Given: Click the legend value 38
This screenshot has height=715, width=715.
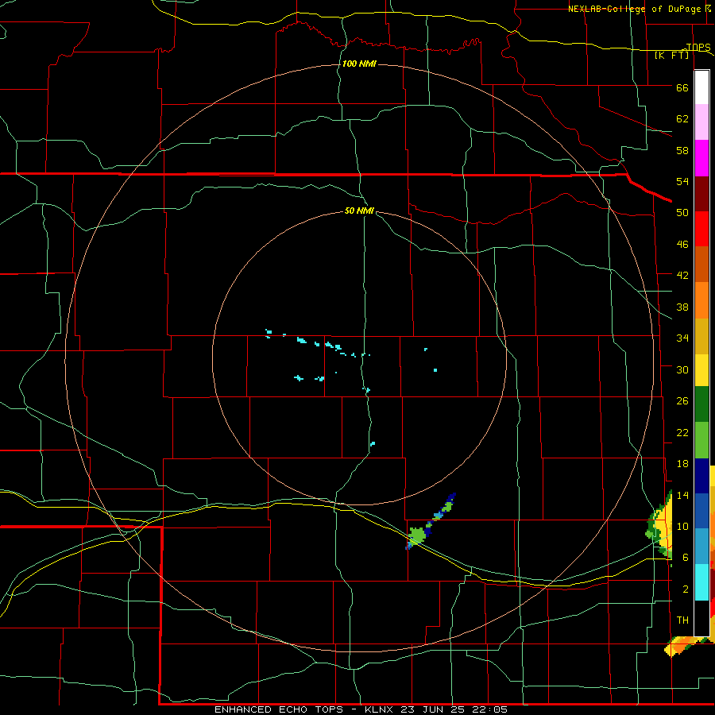Looking at the screenshot, I should pos(682,307).
